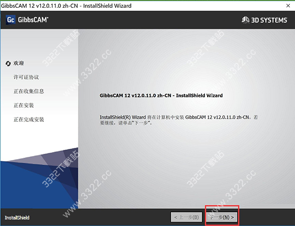
Task: Close the InstallShield Wizard window
Action: [288, 5]
